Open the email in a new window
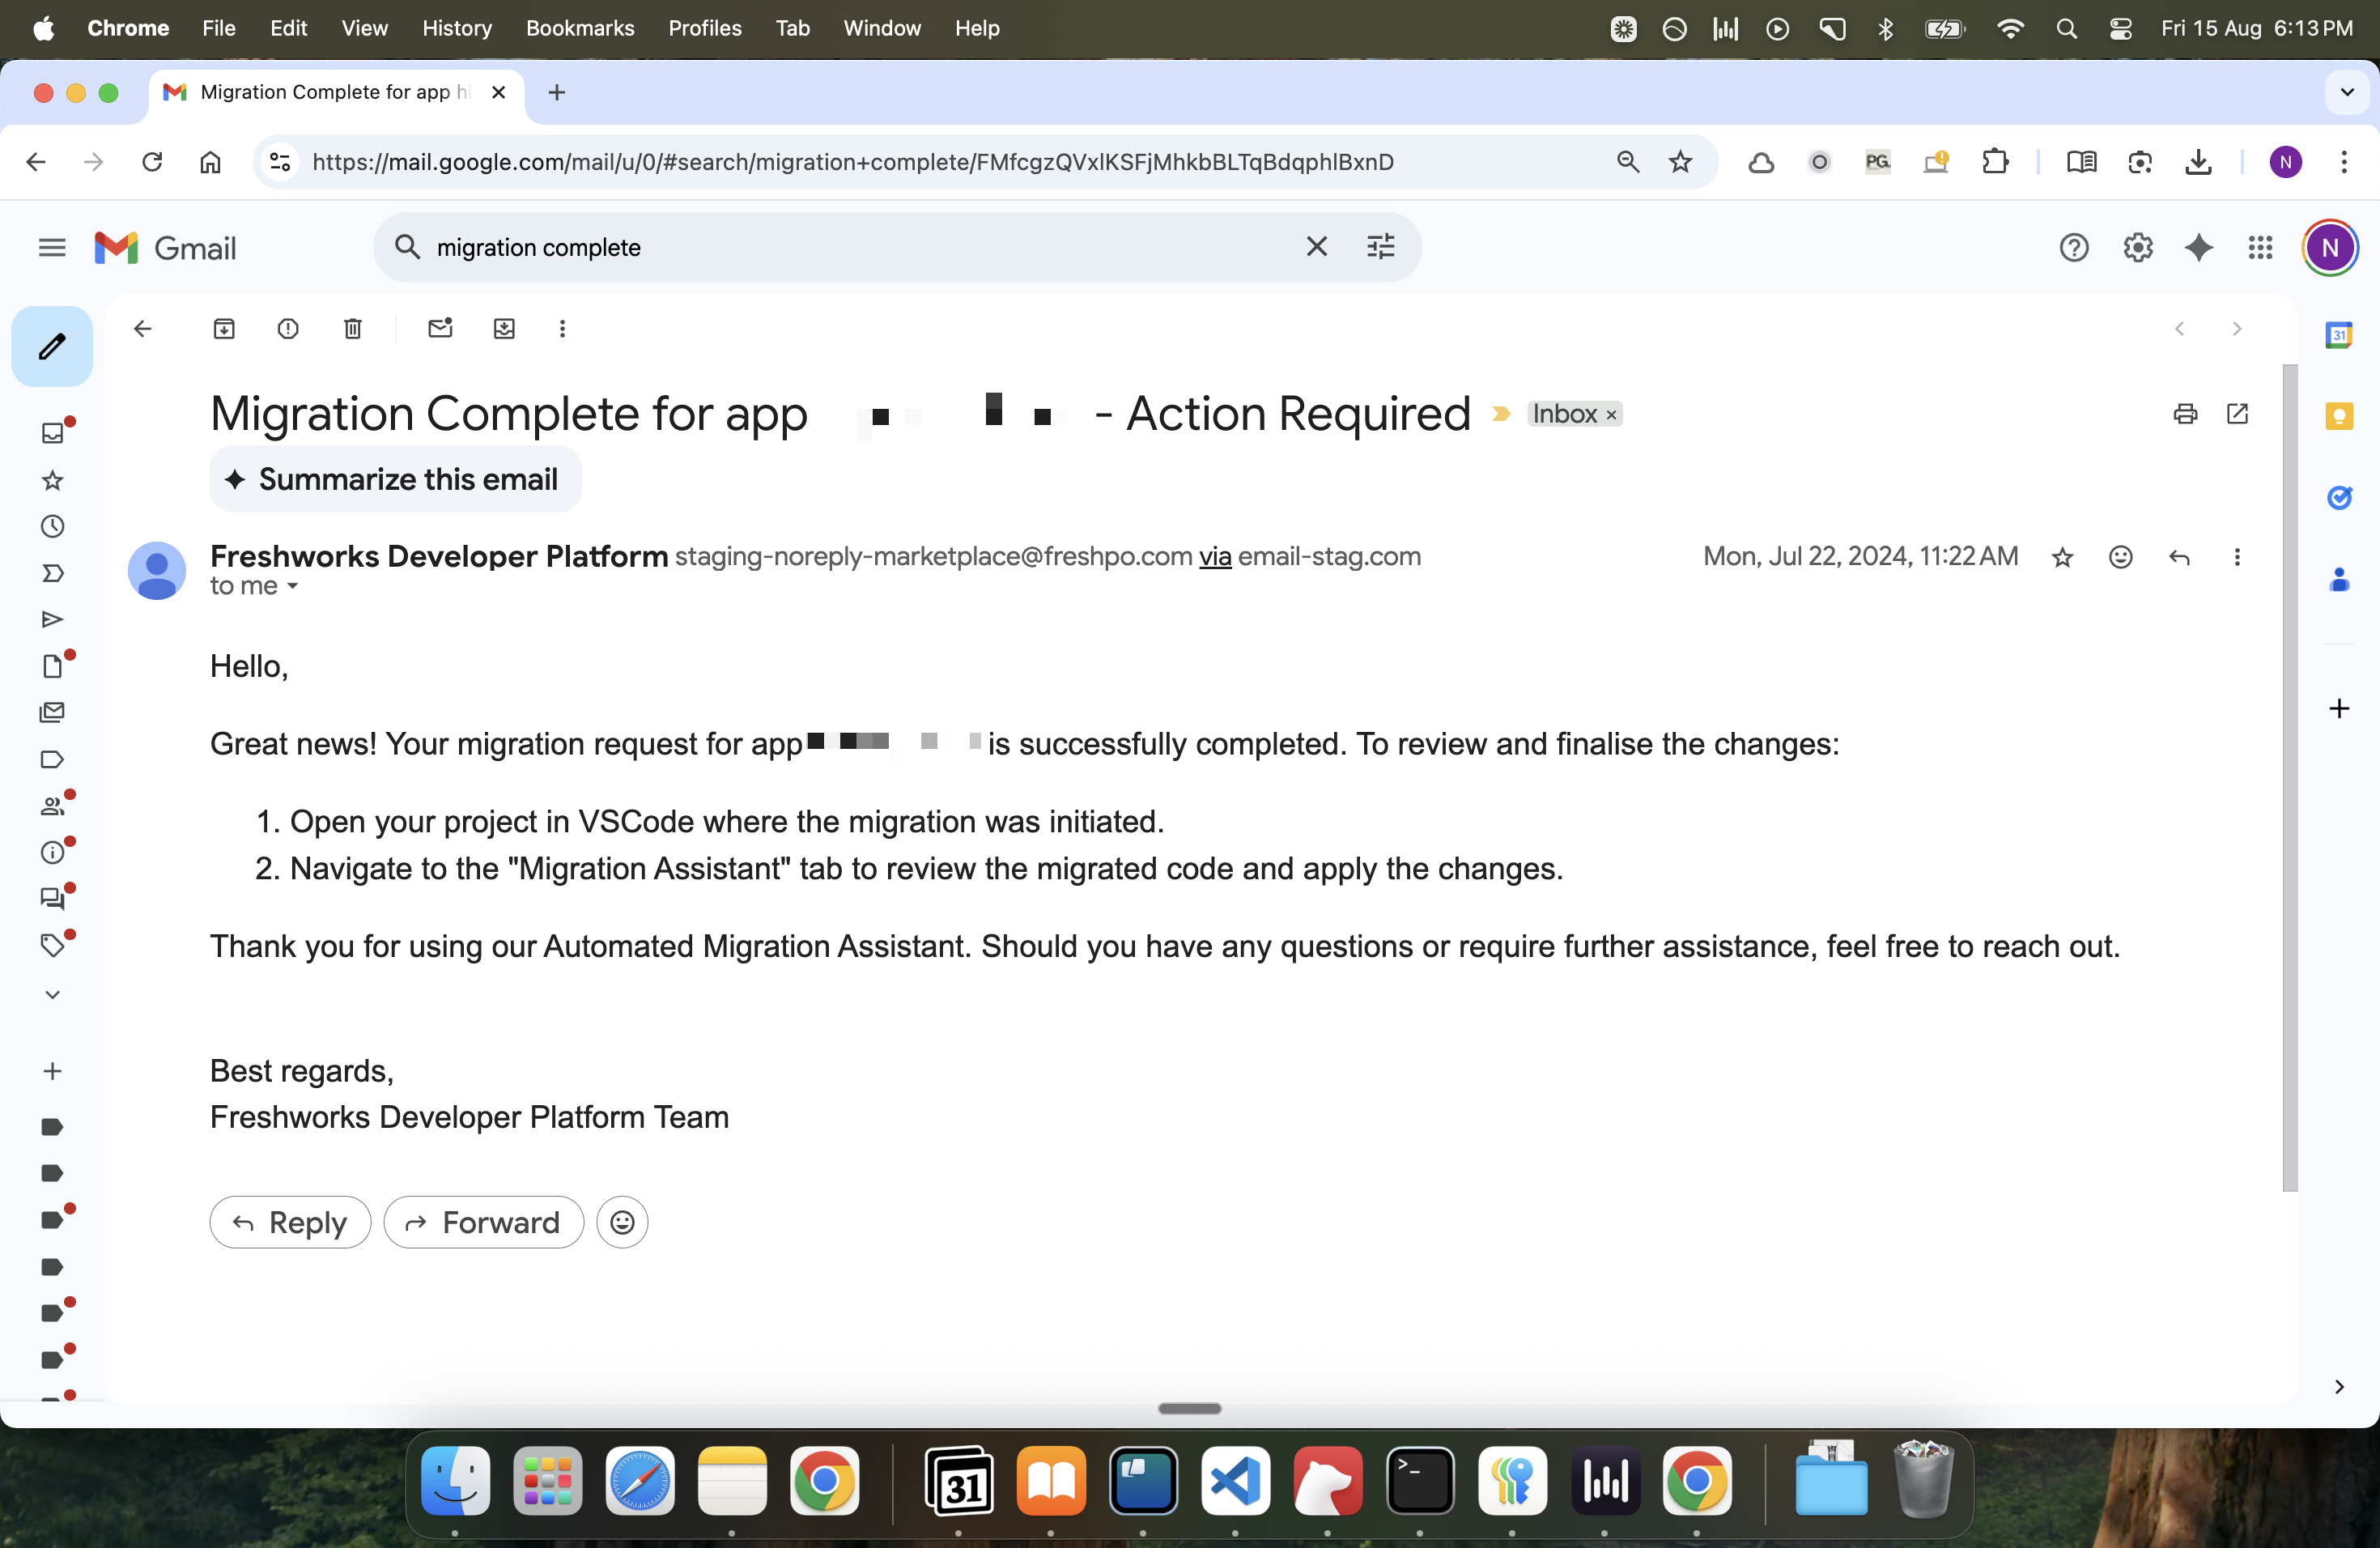The height and width of the screenshot is (1548, 2380). tap(2238, 413)
